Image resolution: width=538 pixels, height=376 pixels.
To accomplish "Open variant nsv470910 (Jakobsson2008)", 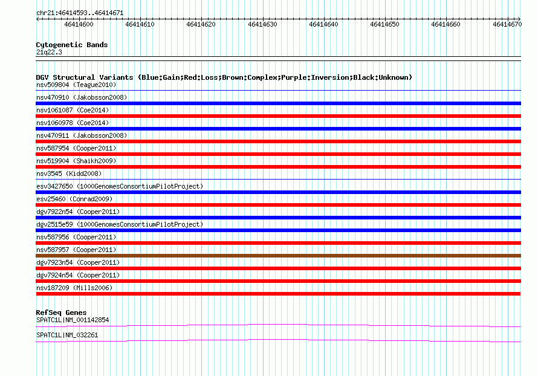I will [x=82, y=97].
